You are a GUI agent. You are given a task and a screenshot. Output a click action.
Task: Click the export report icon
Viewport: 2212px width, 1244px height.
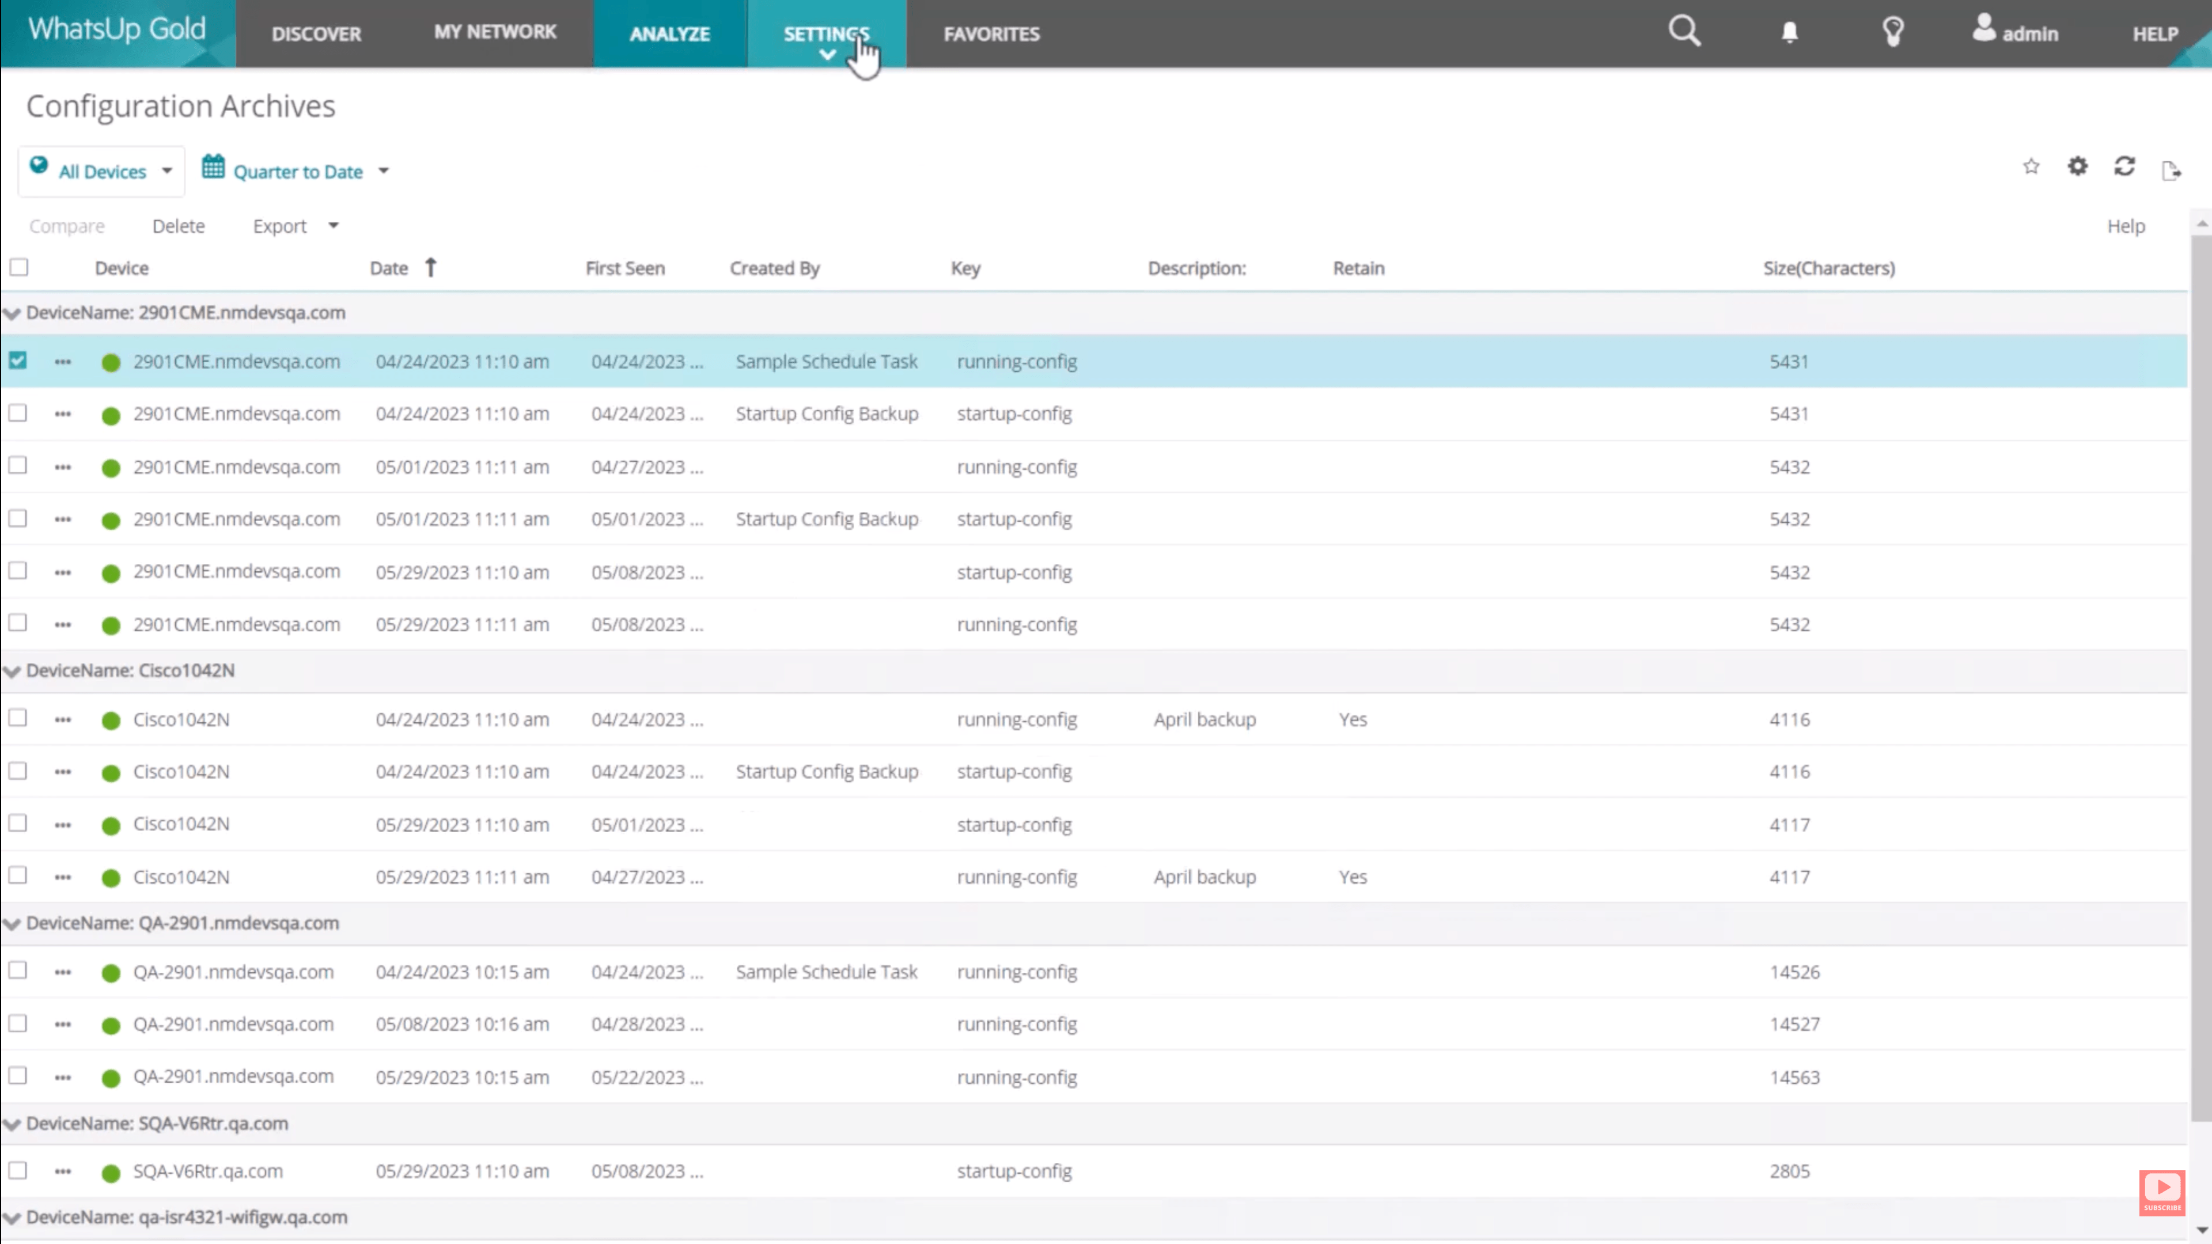point(2171,170)
